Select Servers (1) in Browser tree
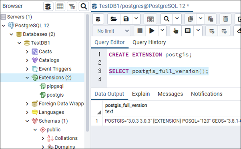The image size is (241, 149). [19, 17]
